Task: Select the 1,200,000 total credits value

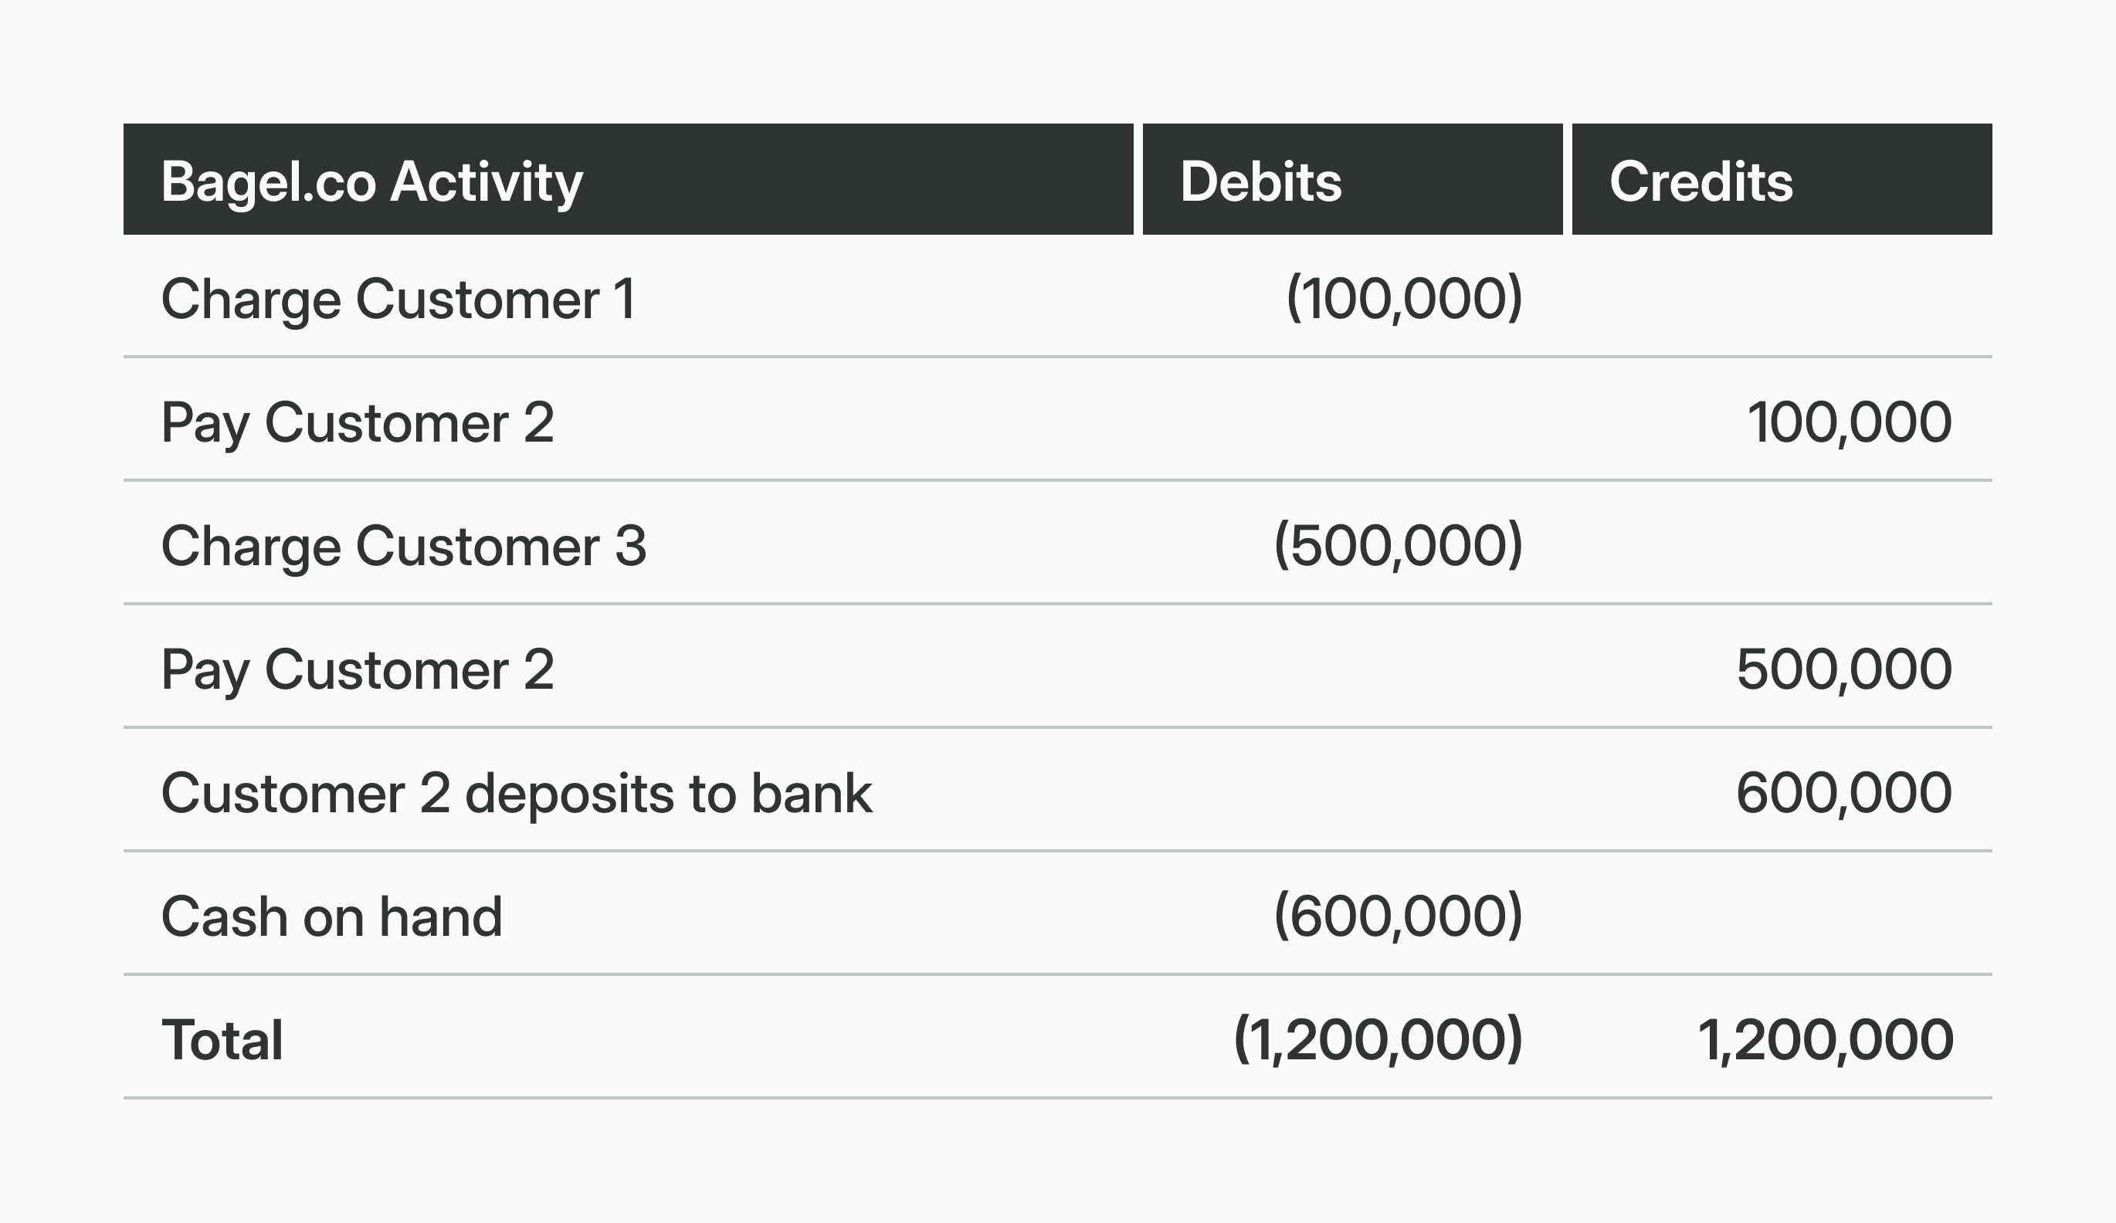Action: pyautogui.click(x=1826, y=1039)
